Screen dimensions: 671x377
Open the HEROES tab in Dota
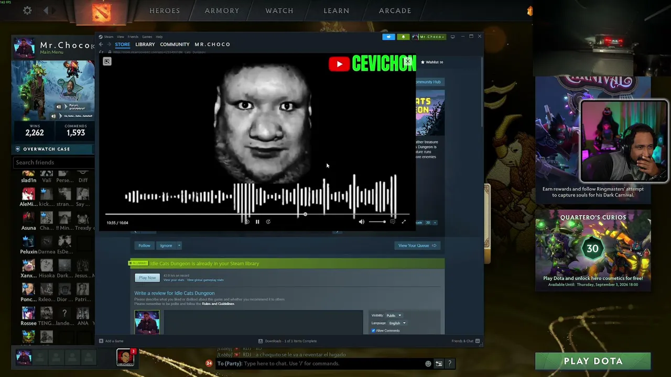(165, 10)
